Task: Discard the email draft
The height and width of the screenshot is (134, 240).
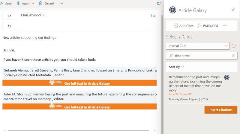Action: tap(46, 3)
